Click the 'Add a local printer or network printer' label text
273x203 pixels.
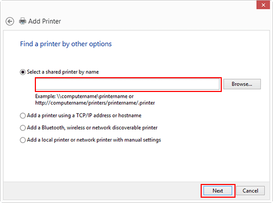click(x=94, y=140)
